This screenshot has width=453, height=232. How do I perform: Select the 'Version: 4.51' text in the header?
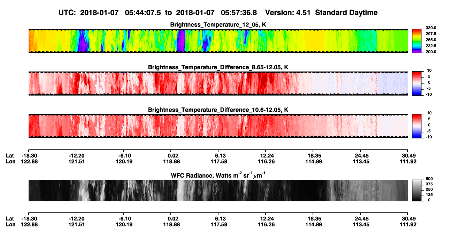[x=287, y=13]
